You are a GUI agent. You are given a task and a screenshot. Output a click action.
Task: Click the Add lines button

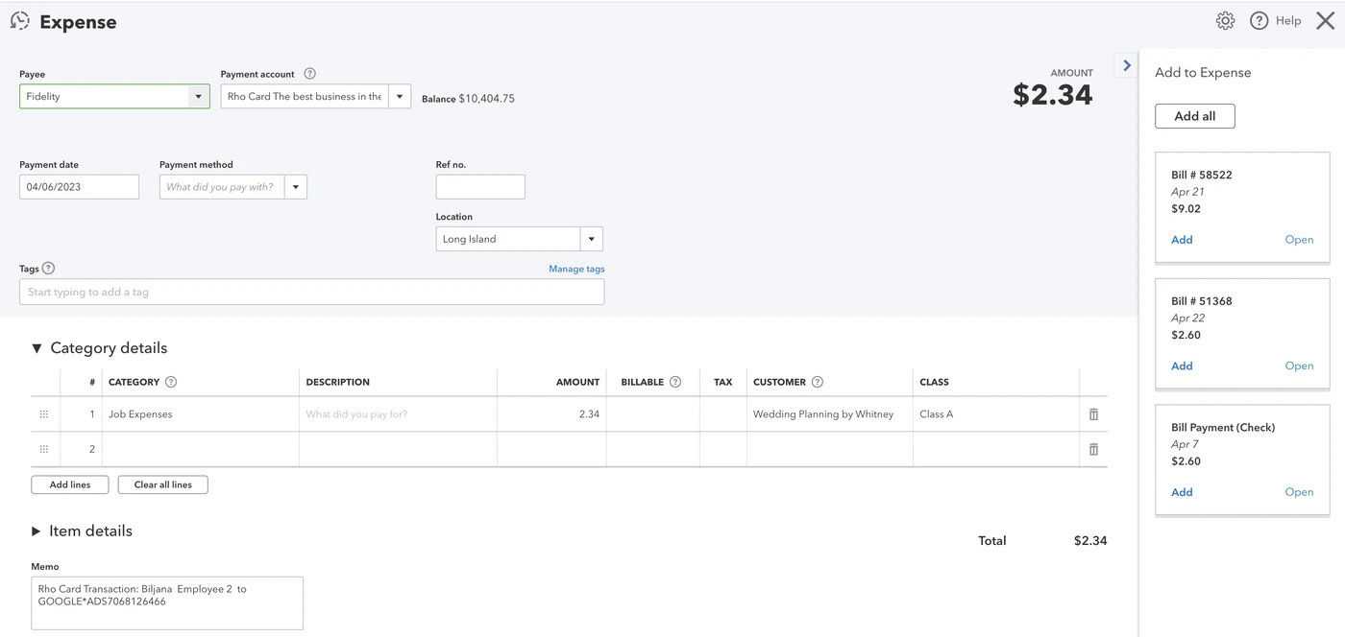[x=70, y=484]
